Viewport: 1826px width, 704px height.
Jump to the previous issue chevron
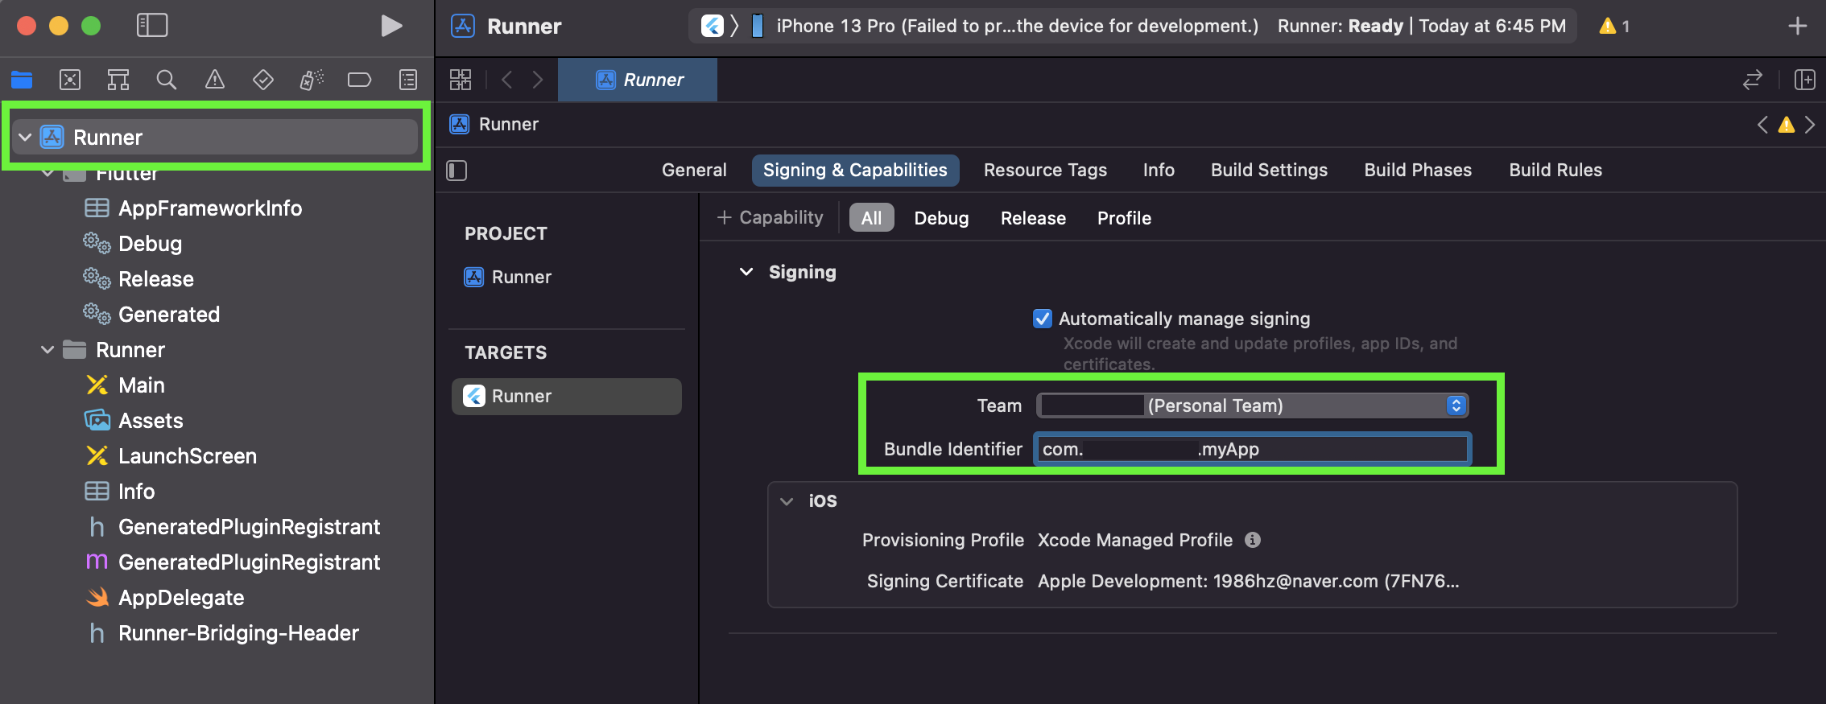(x=1763, y=125)
